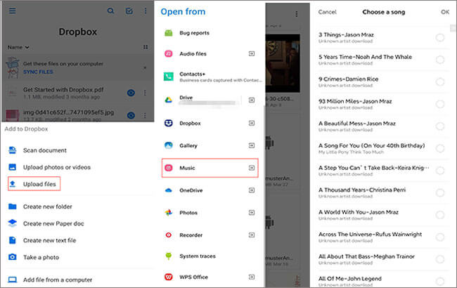Viewport: 457px width, 288px height.
Task: Tap the multi-select checkmark icon in Dropbox header
Action: [x=129, y=11]
